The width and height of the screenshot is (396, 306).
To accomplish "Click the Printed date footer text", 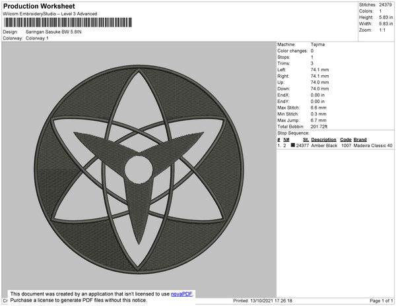I will 263,301.
